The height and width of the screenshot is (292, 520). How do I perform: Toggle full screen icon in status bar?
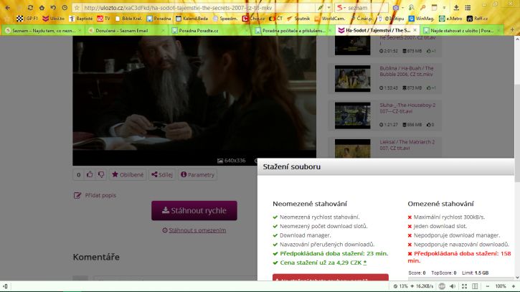464,286
